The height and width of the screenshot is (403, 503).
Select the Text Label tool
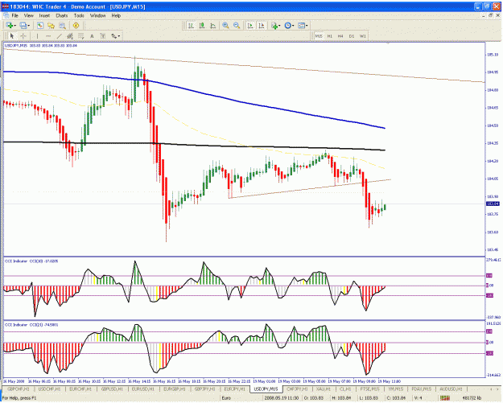tap(103, 36)
